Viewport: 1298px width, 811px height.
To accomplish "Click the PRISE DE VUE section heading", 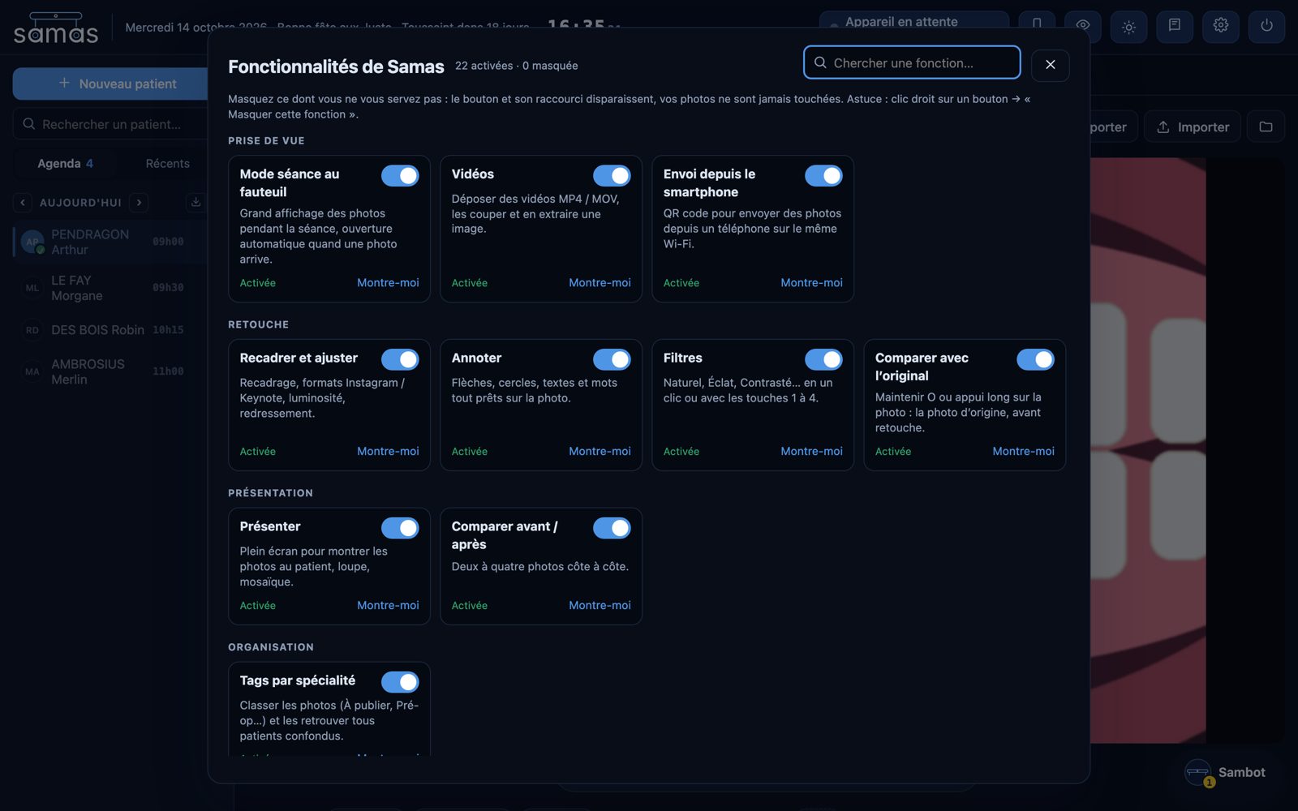I will pyautogui.click(x=266, y=140).
